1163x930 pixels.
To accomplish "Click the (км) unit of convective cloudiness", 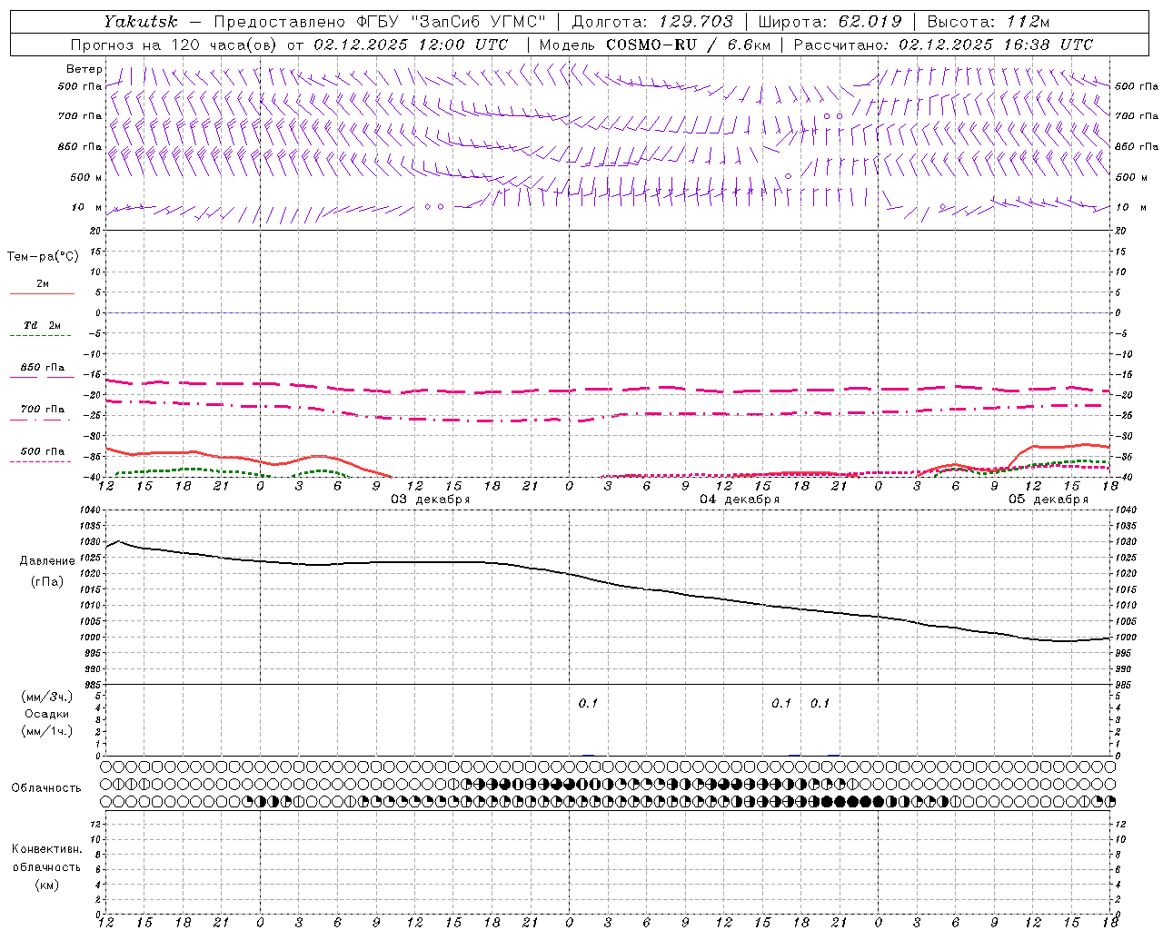I will [x=46, y=885].
